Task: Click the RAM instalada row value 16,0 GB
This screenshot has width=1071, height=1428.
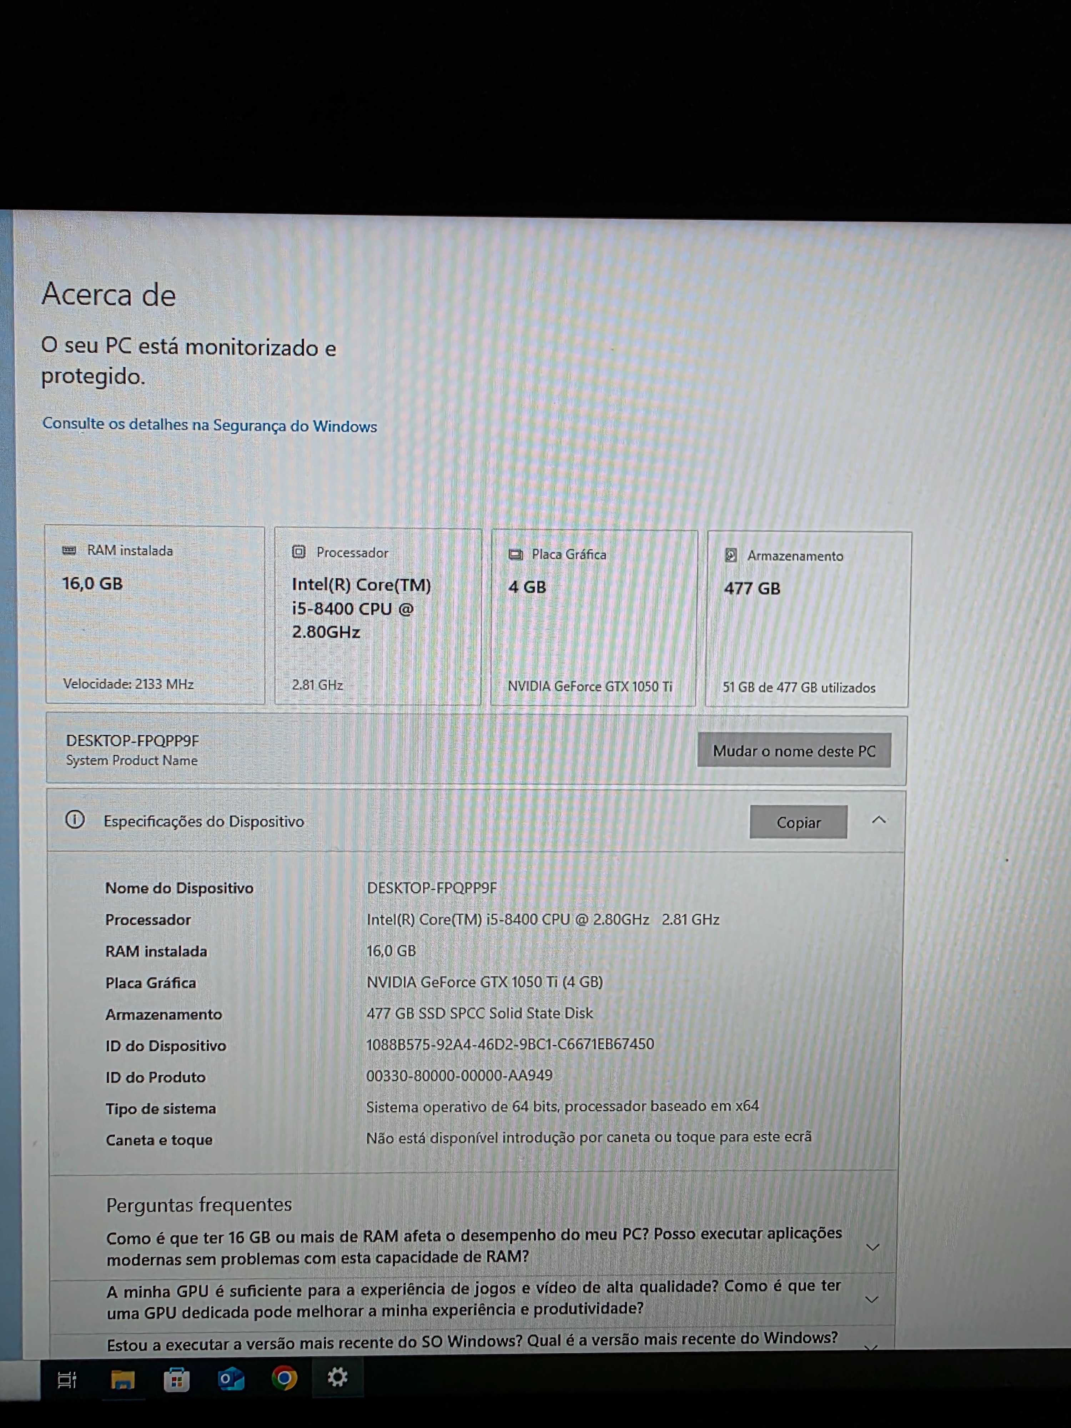Action: coord(391,950)
